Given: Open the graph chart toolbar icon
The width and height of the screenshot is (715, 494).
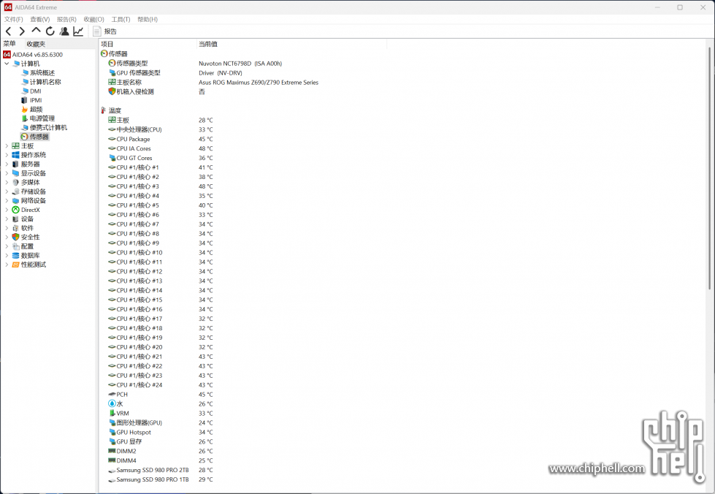Looking at the screenshot, I should (78, 31).
